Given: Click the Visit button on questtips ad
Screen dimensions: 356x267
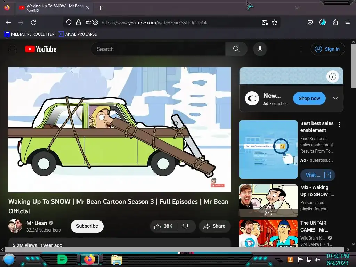Looking at the screenshot, I should tap(318, 175).
